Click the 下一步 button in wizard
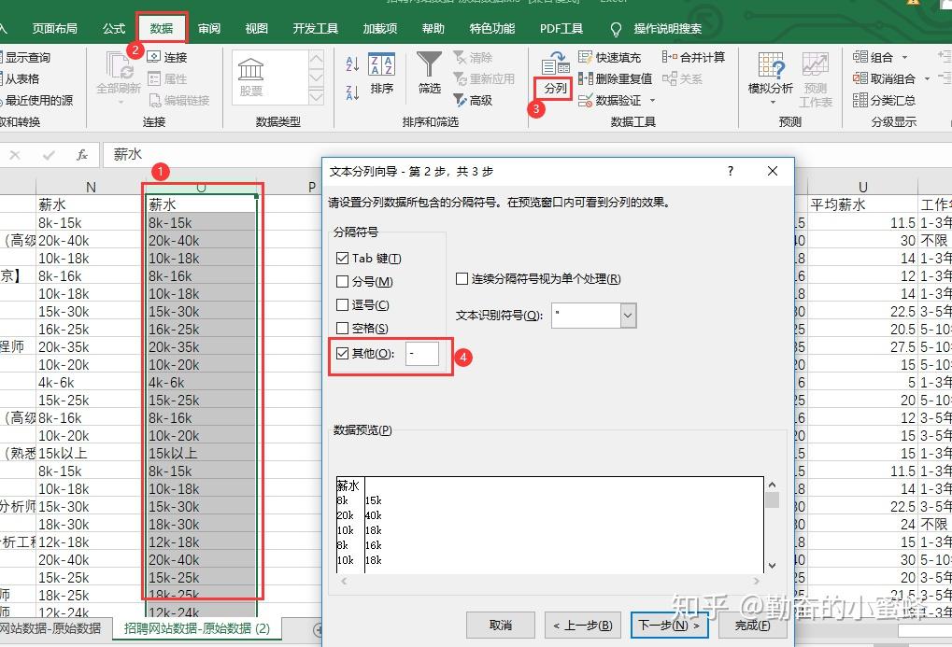Image resolution: width=952 pixels, height=647 pixels. pyautogui.click(x=668, y=625)
